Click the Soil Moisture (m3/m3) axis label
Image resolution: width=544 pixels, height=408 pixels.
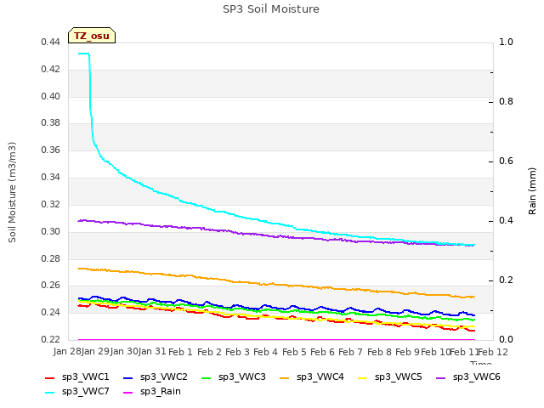(x=12, y=192)
